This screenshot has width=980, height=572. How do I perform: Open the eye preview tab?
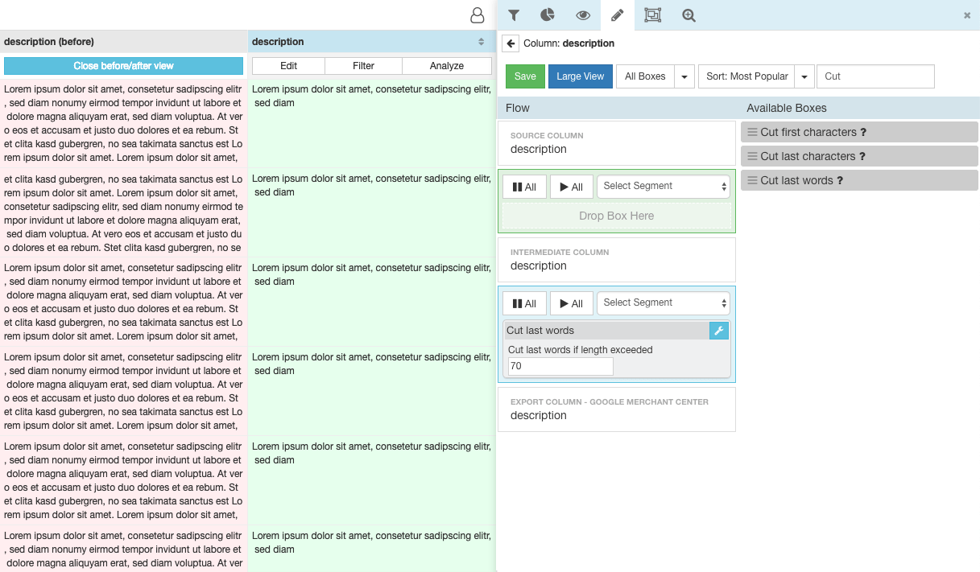pyautogui.click(x=583, y=15)
